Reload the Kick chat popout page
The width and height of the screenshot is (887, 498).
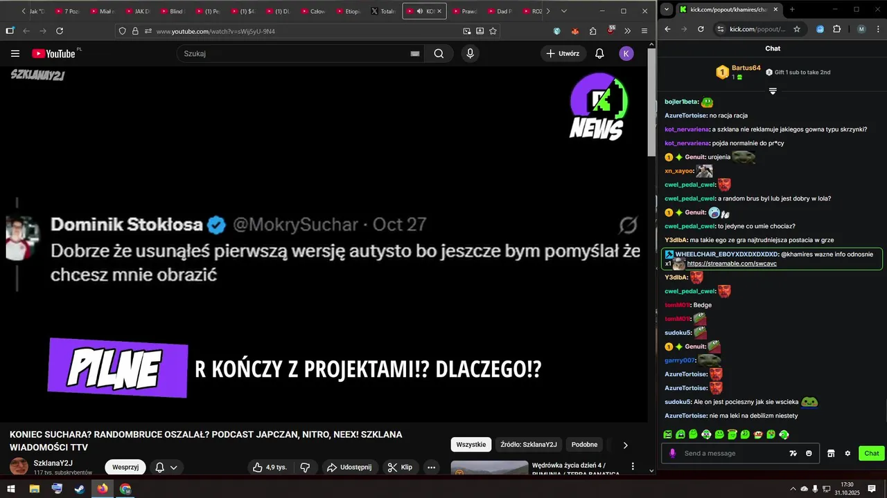pos(701,29)
